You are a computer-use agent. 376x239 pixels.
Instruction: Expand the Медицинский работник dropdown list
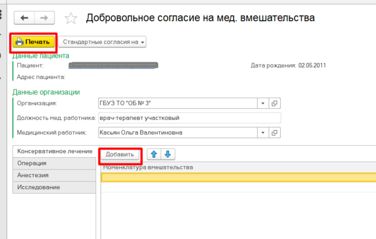[263, 132]
